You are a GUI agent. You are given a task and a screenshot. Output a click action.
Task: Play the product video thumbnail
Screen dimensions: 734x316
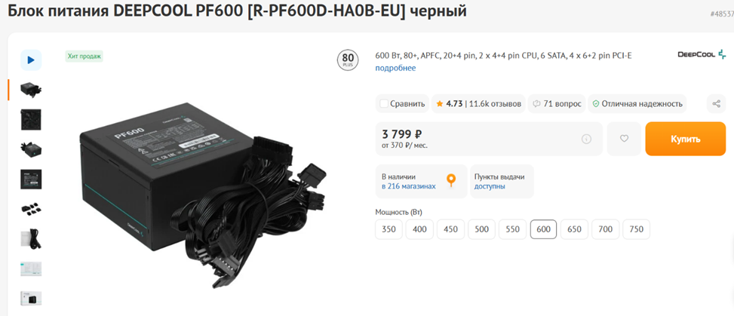(x=31, y=60)
